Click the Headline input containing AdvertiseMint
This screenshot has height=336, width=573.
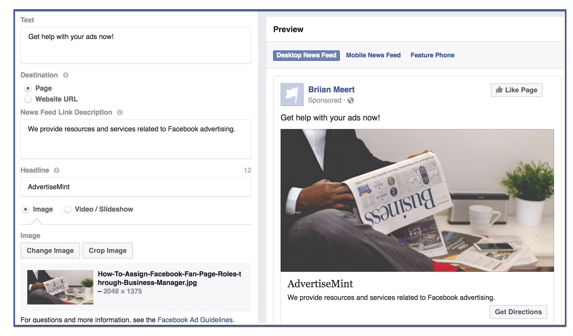coord(136,187)
